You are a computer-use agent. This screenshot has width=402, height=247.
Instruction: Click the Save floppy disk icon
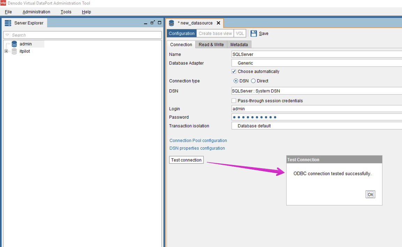coord(253,33)
